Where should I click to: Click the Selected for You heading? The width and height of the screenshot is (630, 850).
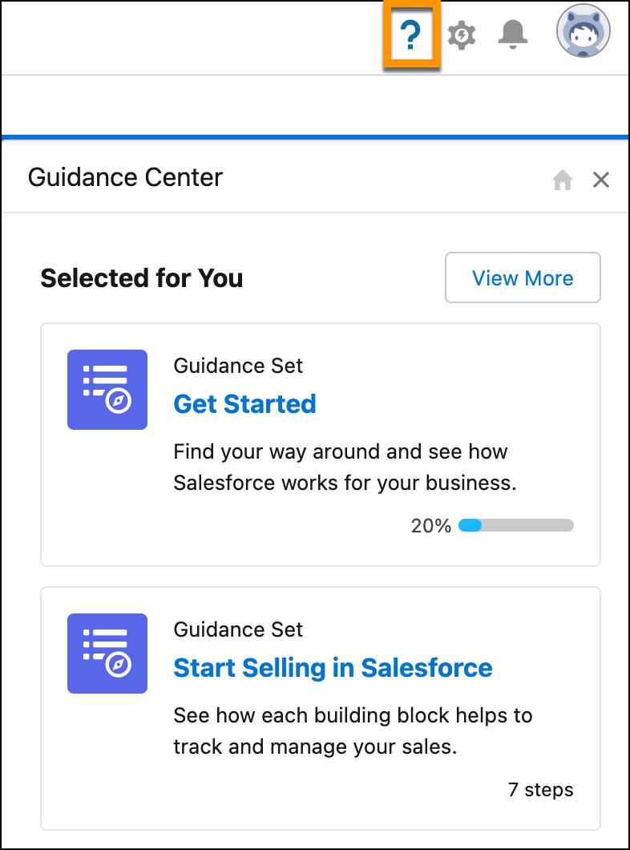[x=141, y=278]
